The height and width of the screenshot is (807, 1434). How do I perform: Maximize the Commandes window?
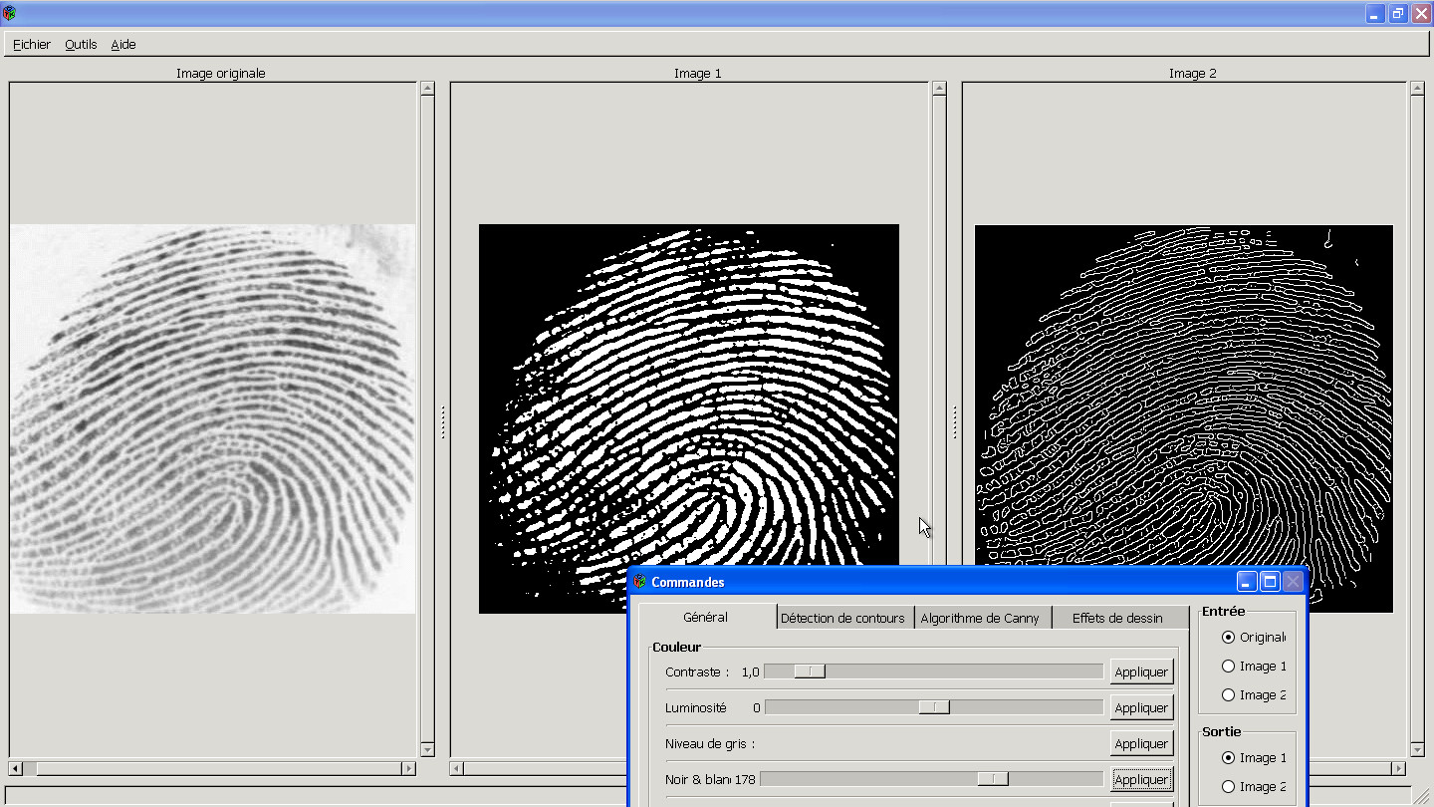pyautogui.click(x=1270, y=582)
